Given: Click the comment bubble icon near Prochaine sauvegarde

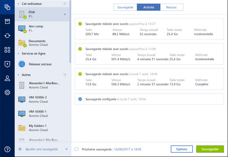Looking at the screenshot, I should pyautogui.click(x=77, y=149).
